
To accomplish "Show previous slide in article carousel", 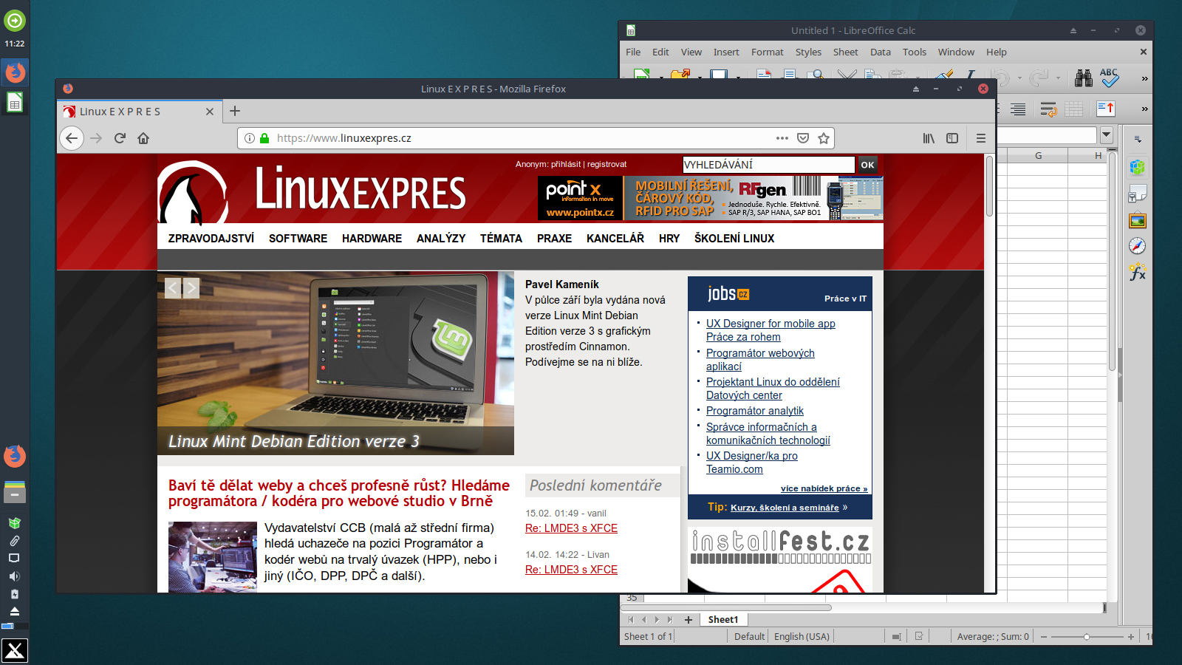I will [172, 287].
